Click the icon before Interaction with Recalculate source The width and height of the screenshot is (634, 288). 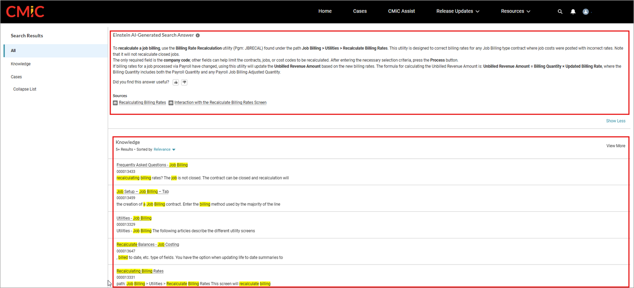[x=171, y=103]
